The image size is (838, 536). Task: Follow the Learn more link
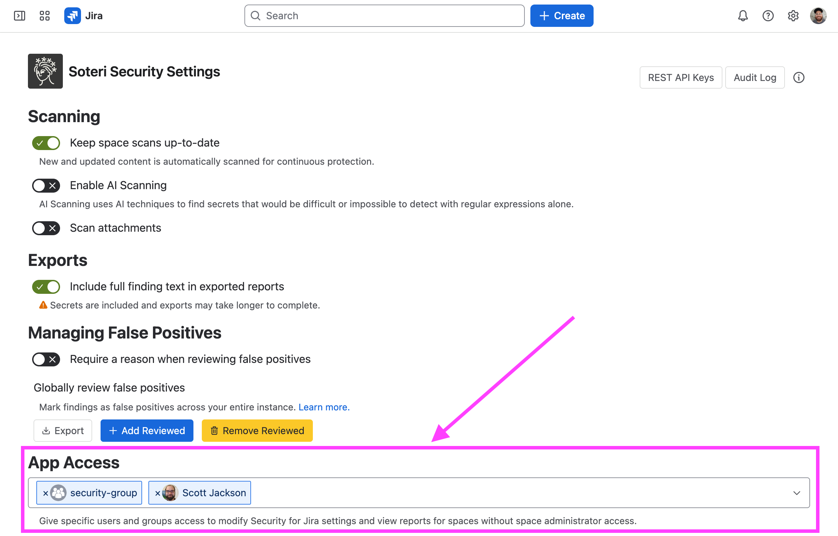tap(324, 407)
